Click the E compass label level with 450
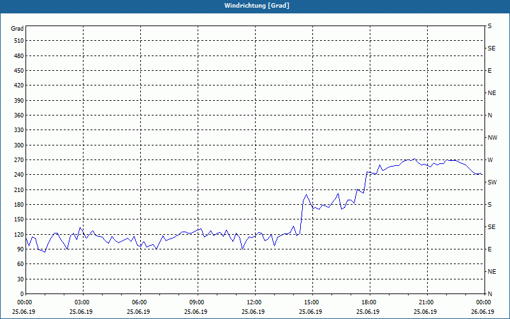Image resolution: width=510 pixels, height=319 pixels. [x=490, y=71]
